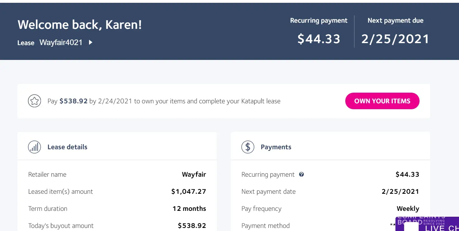Expand the Wayfair4021 lease selector arrow
The image size is (459, 231).
coord(90,43)
